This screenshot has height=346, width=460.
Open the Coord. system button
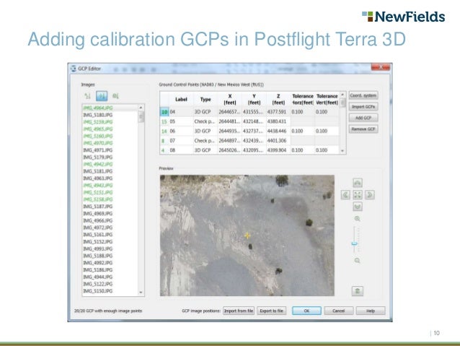(x=363, y=95)
